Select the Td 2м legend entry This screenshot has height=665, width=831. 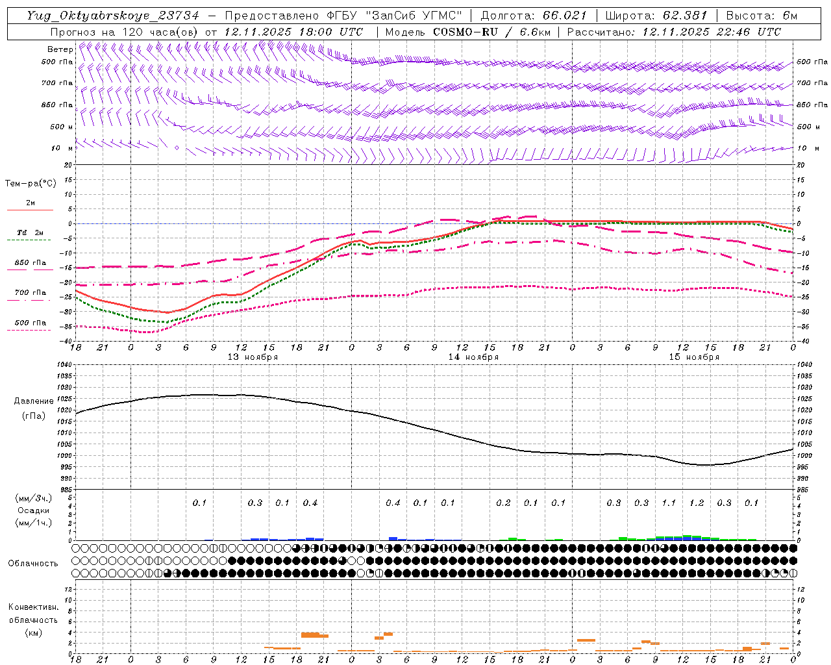click(30, 232)
